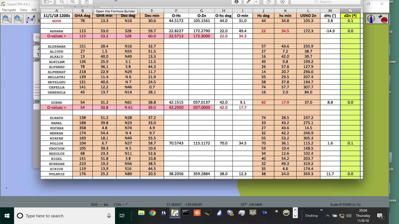399x224 pixels.
Task: Click the '42.2950' O-Hc cell
Action: [176, 107]
